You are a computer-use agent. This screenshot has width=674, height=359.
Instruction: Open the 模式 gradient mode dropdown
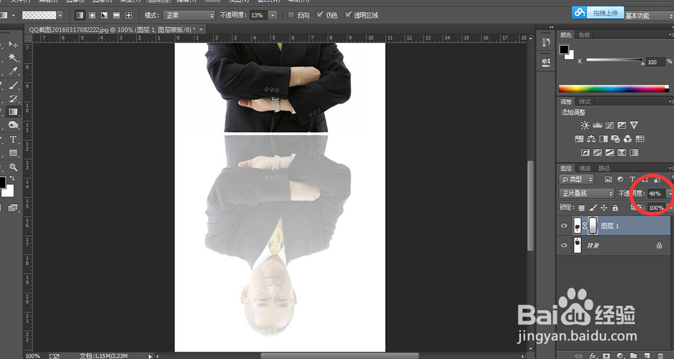(x=189, y=15)
